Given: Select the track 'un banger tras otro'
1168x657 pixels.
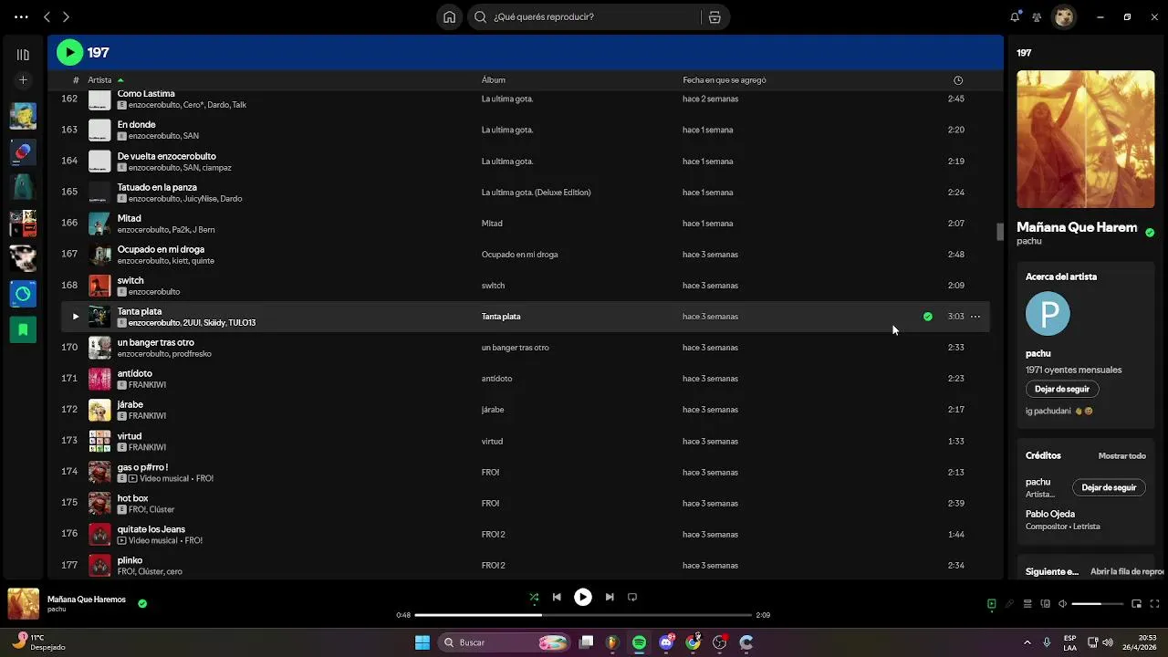Looking at the screenshot, I should (x=156, y=342).
